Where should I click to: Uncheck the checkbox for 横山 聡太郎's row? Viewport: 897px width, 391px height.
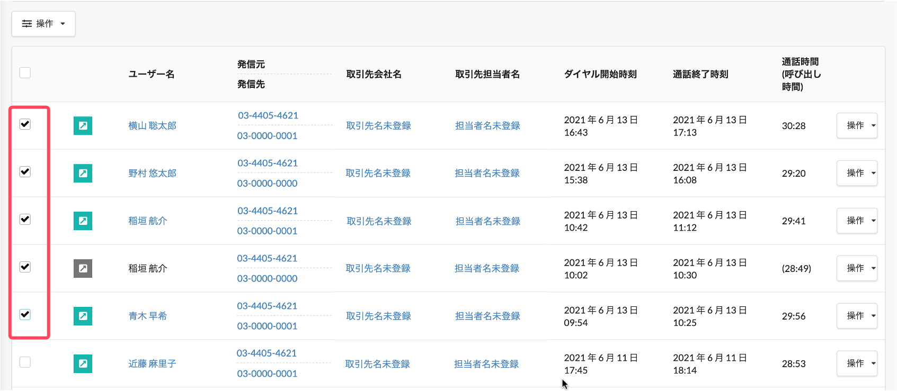pos(25,124)
